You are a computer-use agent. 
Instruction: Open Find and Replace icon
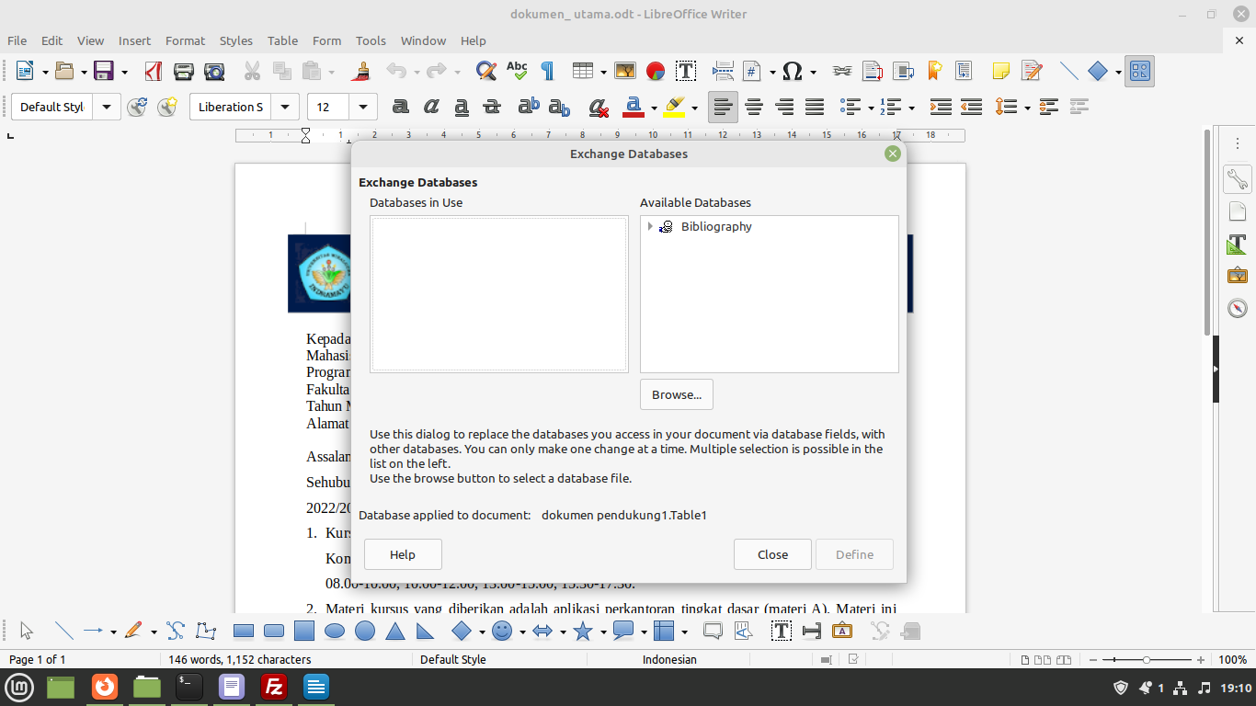[x=486, y=71]
